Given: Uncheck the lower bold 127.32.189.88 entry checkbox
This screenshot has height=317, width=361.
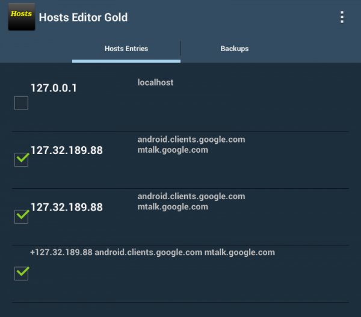Looking at the screenshot, I should 21,217.
